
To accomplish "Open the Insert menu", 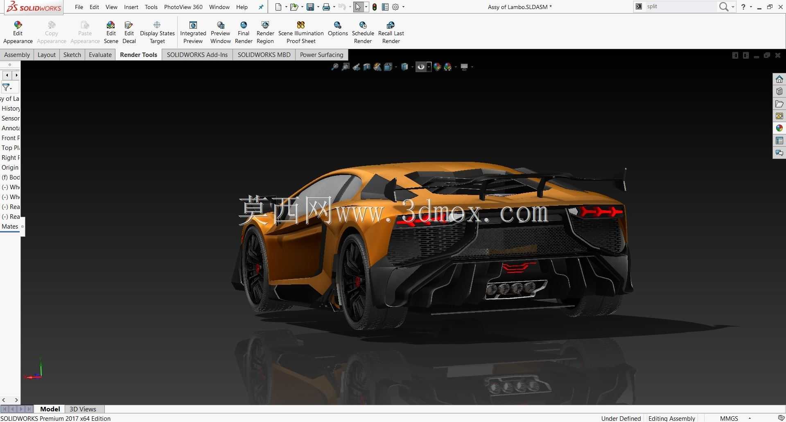I will [131, 7].
